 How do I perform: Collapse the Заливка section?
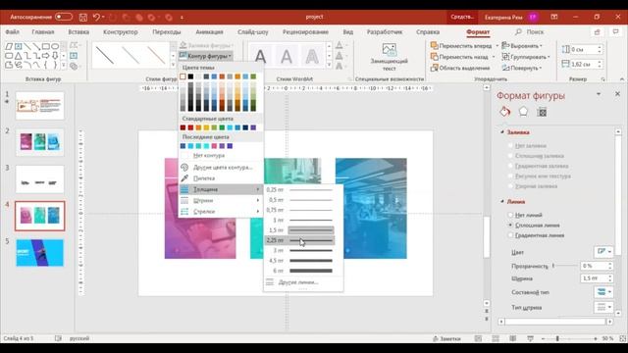coord(502,132)
